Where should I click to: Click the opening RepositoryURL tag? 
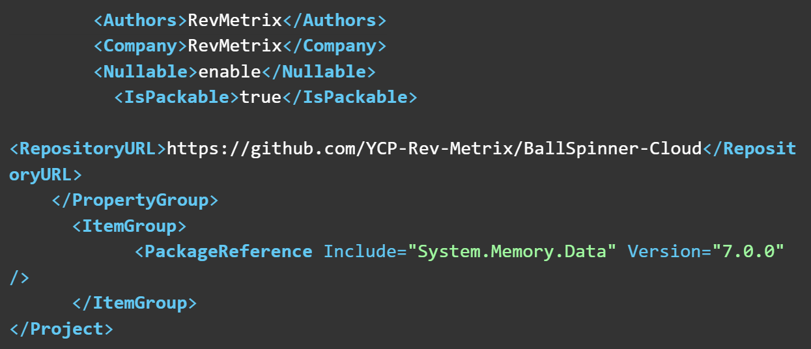pyautogui.click(x=88, y=149)
